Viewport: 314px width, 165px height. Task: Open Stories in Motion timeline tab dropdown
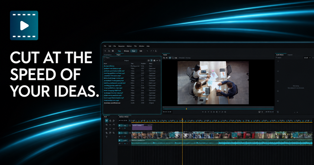tap(130, 117)
